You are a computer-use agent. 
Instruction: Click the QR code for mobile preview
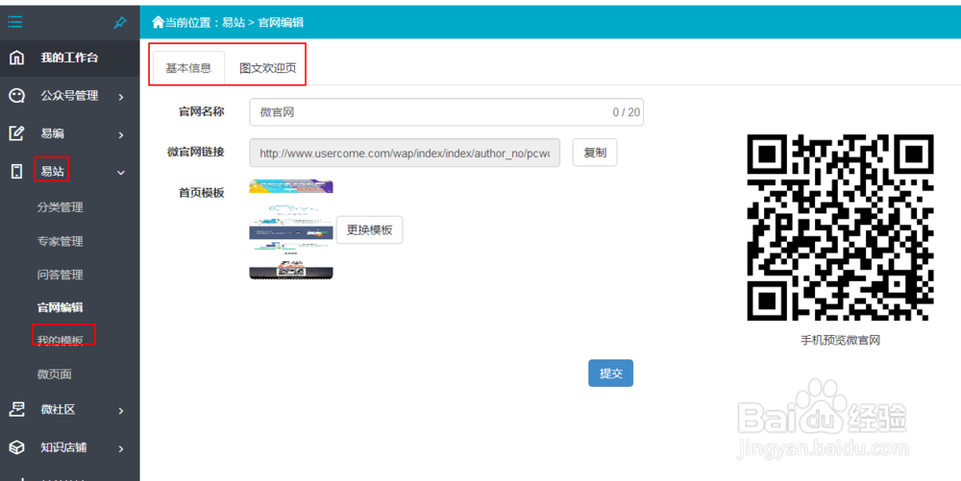click(840, 228)
